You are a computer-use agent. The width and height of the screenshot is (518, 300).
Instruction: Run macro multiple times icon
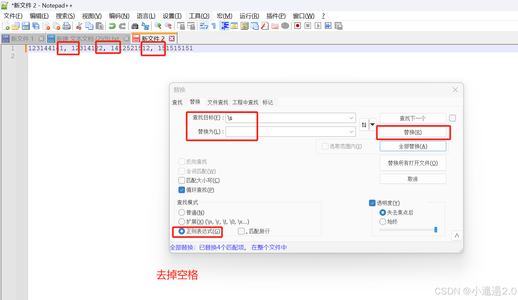pos(328,26)
